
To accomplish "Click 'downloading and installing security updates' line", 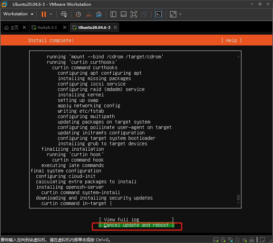I will pos(94,198).
